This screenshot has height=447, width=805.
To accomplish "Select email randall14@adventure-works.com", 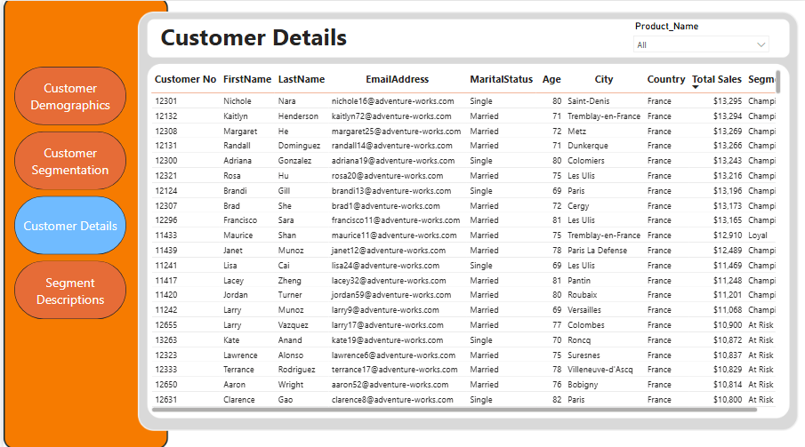I will tap(391, 146).
